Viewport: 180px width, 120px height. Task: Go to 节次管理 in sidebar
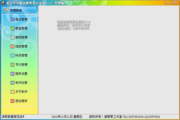click(21, 65)
